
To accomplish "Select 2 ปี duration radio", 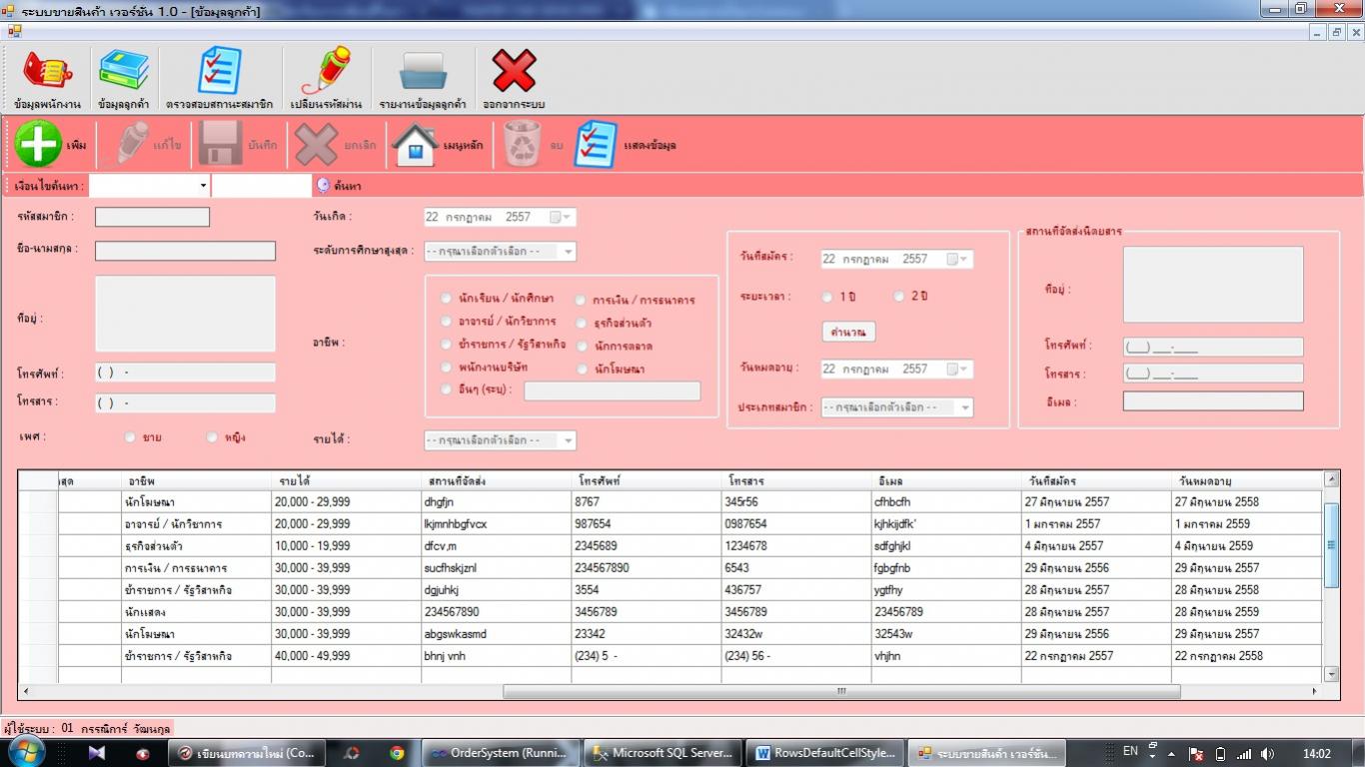I will pos(899,297).
